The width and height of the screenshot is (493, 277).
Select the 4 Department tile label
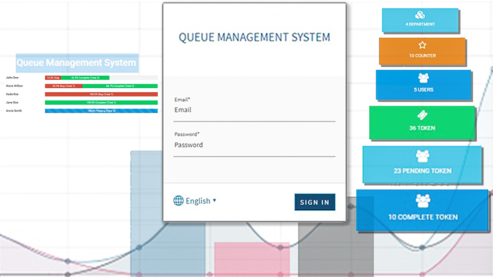click(420, 24)
